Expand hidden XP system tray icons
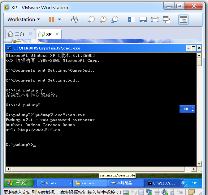The height and width of the screenshot is (195, 208). click(184, 183)
